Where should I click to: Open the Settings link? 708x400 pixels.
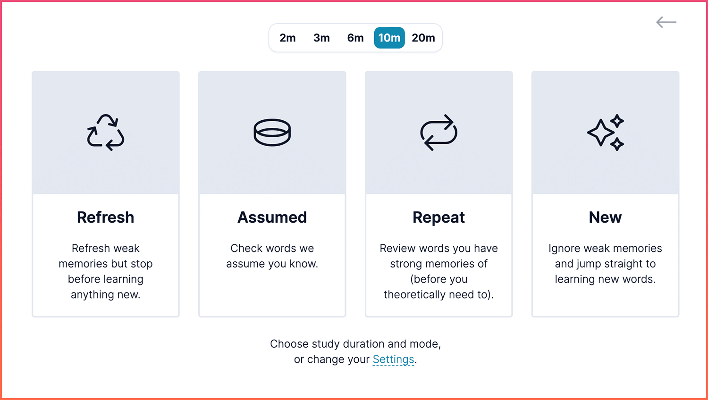click(x=393, y=359)
